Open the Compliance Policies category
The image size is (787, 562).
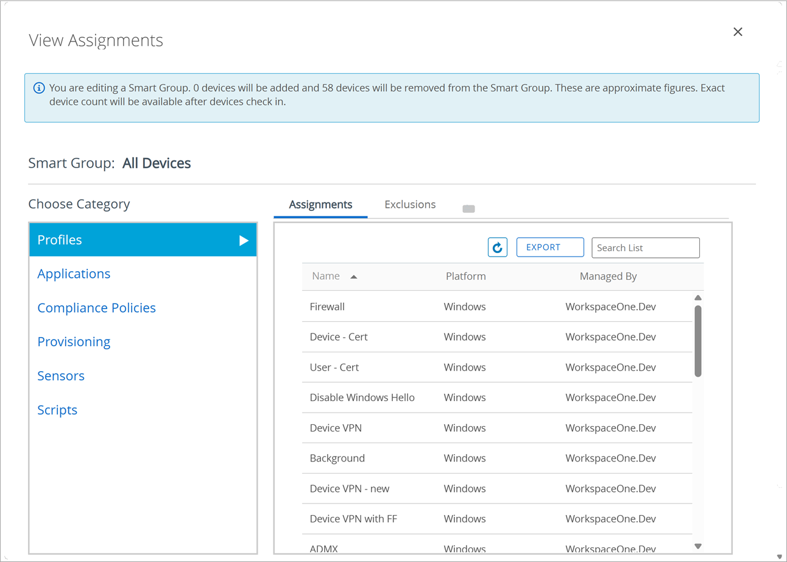96,308
